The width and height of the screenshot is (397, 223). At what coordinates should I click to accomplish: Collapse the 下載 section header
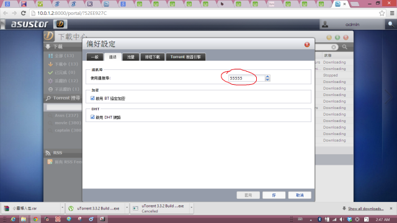[63, 46]
